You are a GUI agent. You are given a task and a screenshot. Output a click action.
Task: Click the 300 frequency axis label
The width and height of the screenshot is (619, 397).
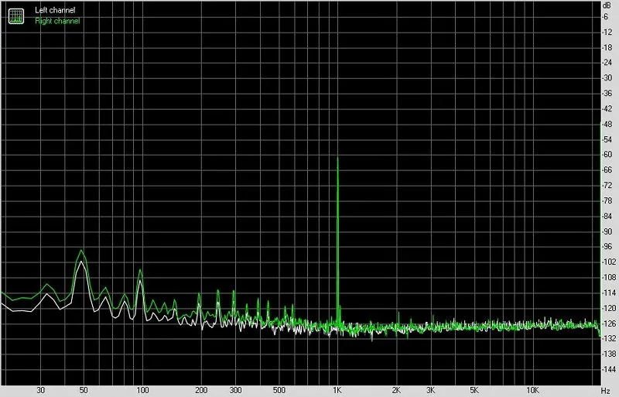coord(235,390)
